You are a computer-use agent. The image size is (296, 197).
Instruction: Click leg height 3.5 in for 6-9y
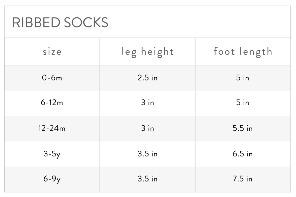pyautogui.click(x=147, y=179)
